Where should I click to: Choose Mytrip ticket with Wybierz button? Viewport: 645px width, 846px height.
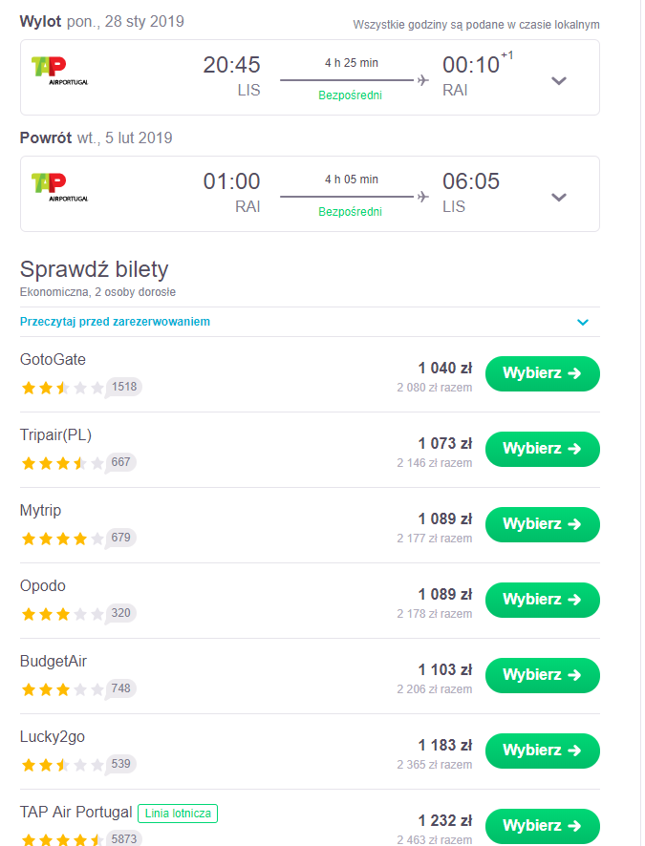tap(543, 524)
